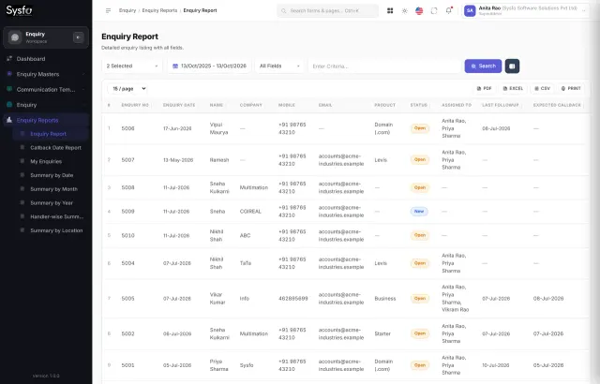This screenshot has height=384, width=600.
Task: Export report as CSV
Action: click(x=542, y=88)
